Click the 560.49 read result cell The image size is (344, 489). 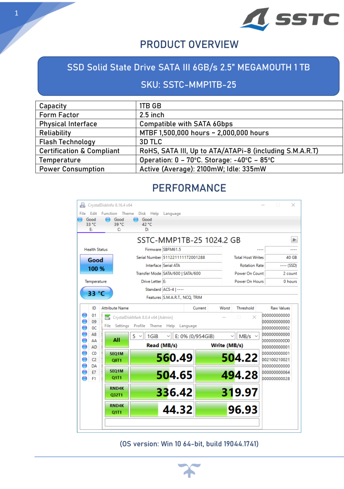tap(162, 357)
